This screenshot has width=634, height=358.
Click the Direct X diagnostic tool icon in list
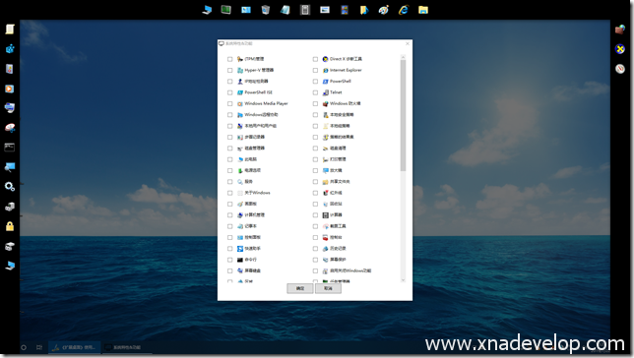pyautogui.click(x=325, y=59)
